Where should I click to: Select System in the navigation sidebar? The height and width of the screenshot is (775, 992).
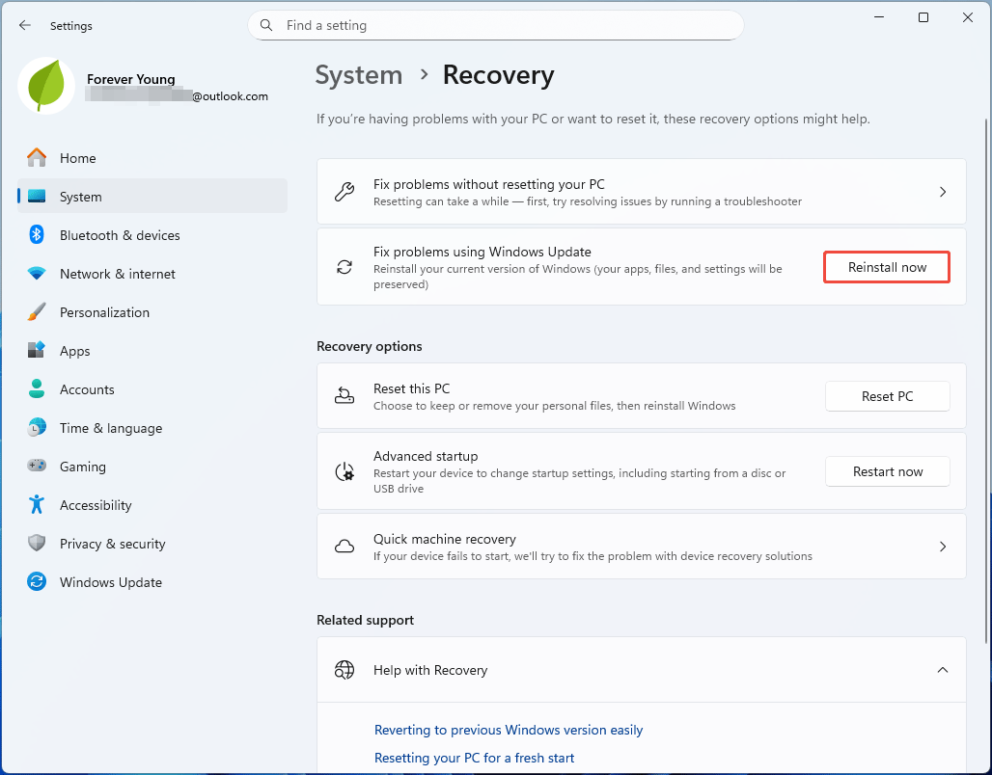[81, 197]
